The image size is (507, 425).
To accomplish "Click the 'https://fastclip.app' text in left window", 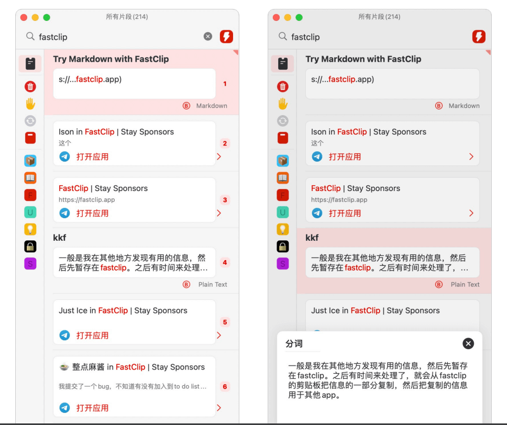I will click(86, 200).
